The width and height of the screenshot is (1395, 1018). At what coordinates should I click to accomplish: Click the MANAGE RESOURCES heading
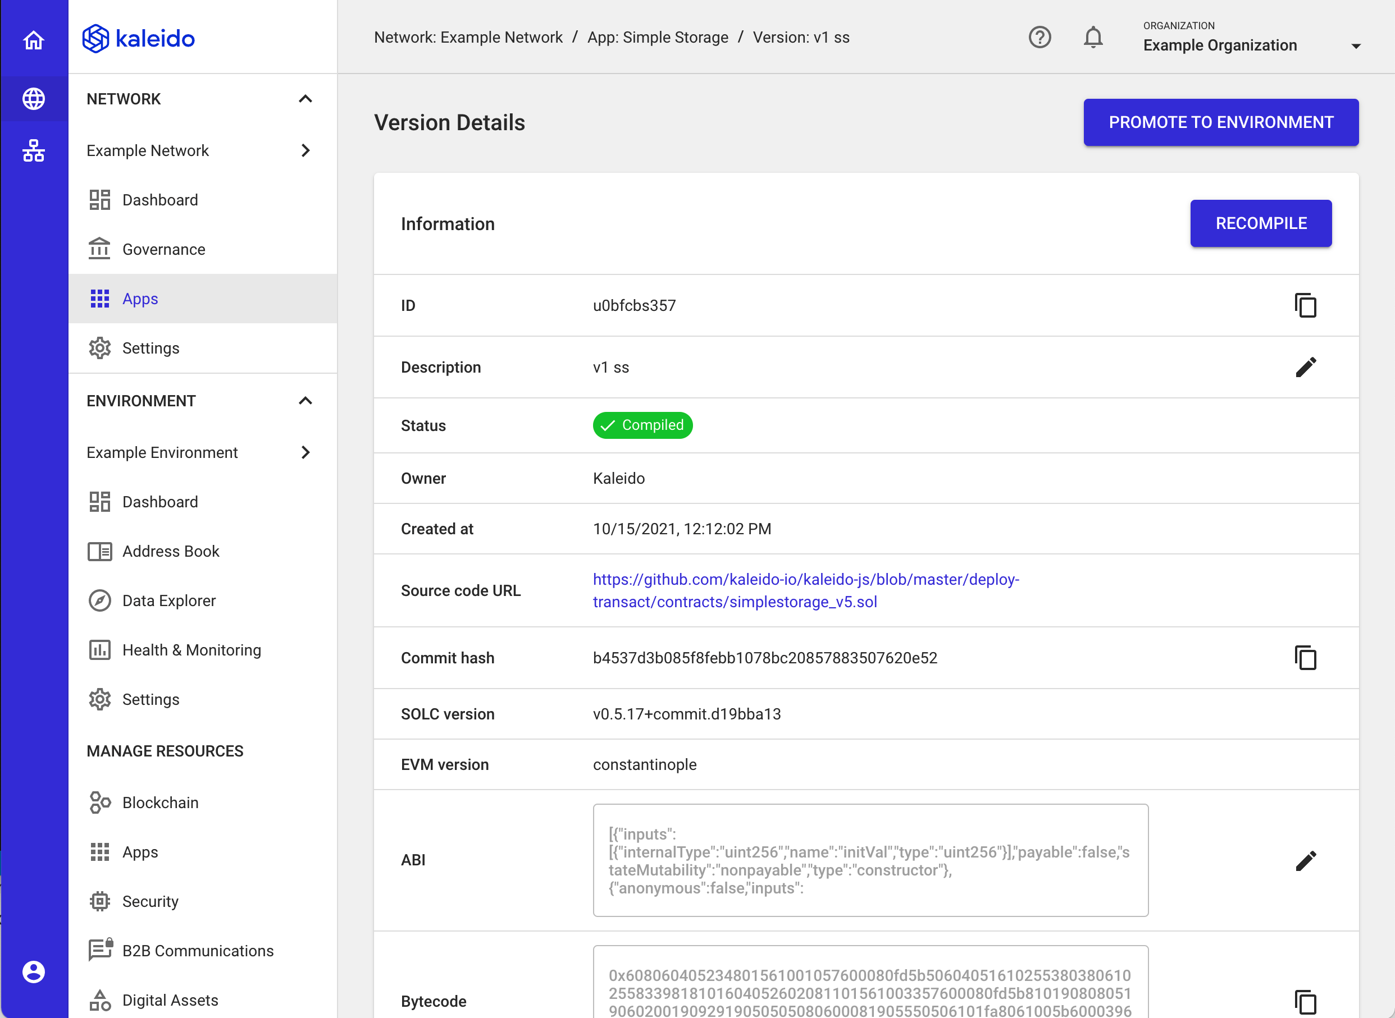point(165,750)
